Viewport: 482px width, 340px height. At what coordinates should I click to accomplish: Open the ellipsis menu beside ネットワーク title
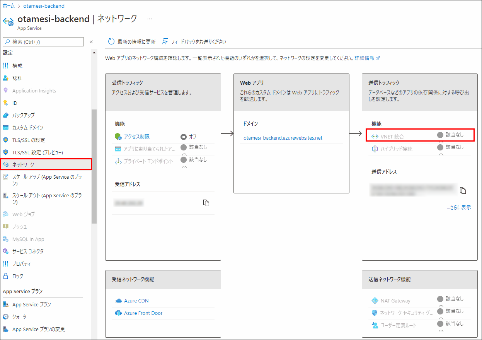(x=150, y=19)
